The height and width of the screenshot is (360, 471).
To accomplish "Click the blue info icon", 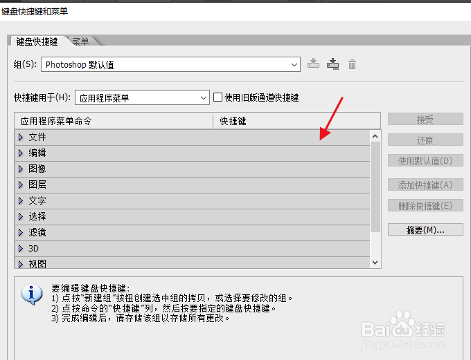I will [x=32, y=294].
